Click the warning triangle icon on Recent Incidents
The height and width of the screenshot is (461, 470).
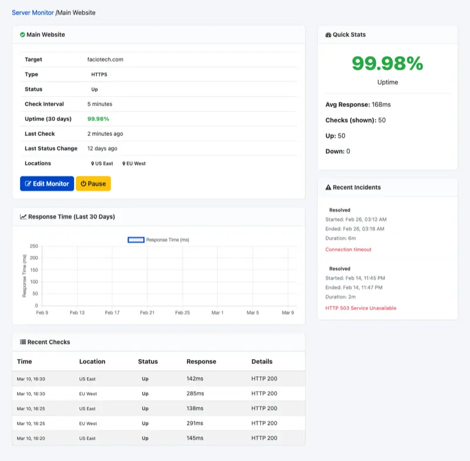click(x=327, y=187)
